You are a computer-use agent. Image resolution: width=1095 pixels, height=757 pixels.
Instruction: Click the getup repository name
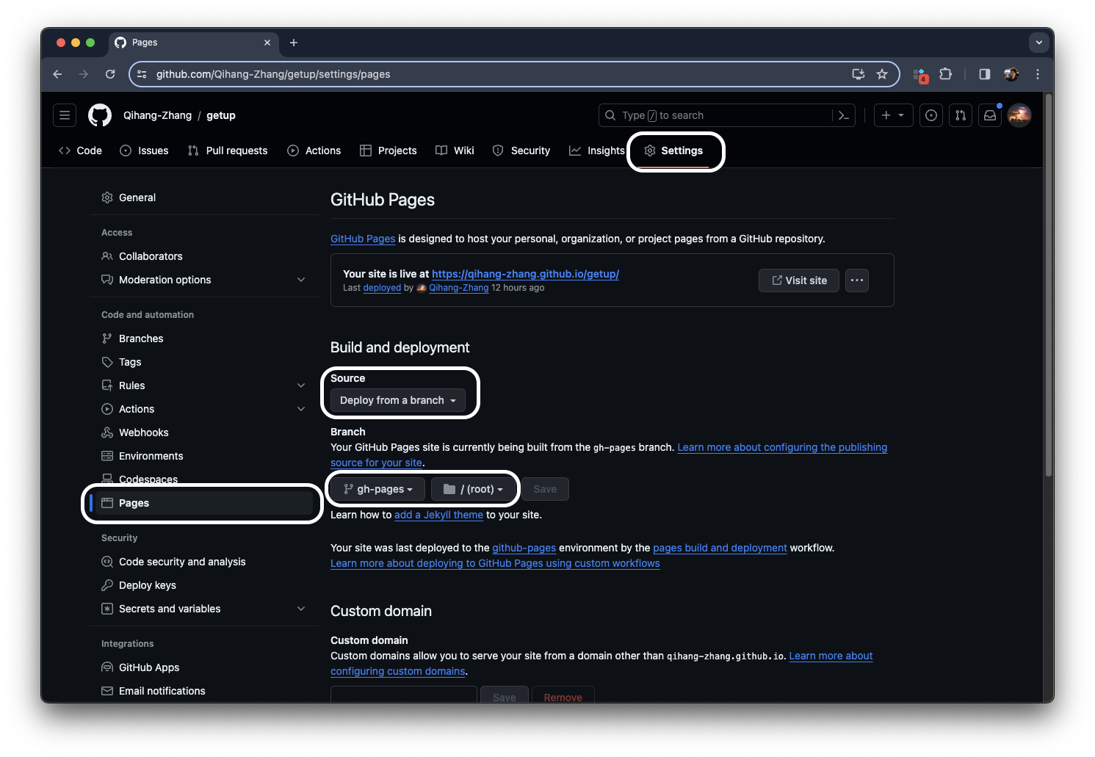(221, 115)
